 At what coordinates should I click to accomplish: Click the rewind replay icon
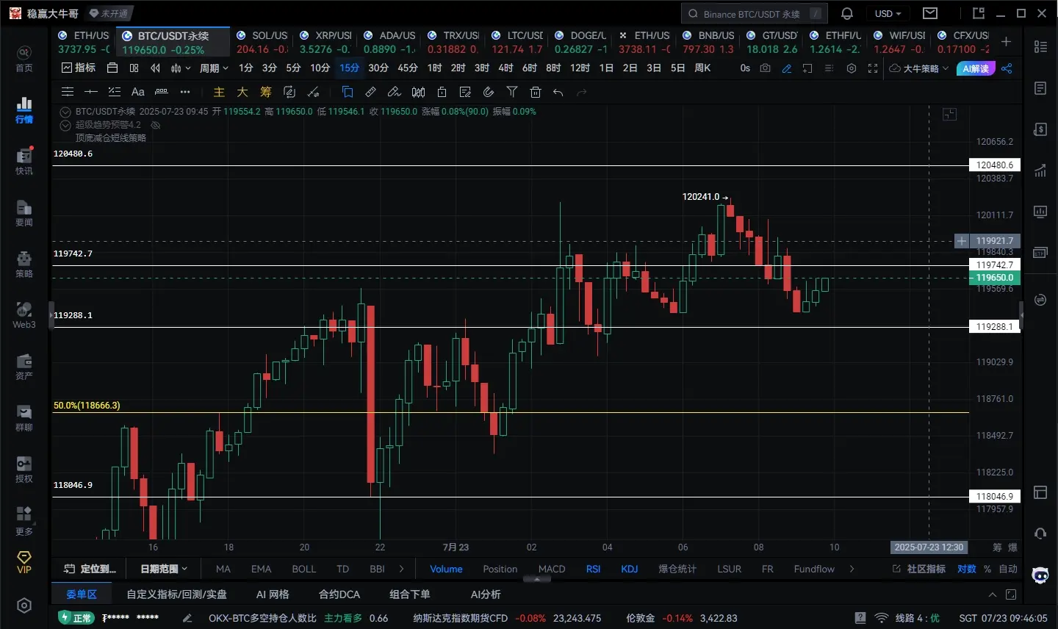point(155,68)
